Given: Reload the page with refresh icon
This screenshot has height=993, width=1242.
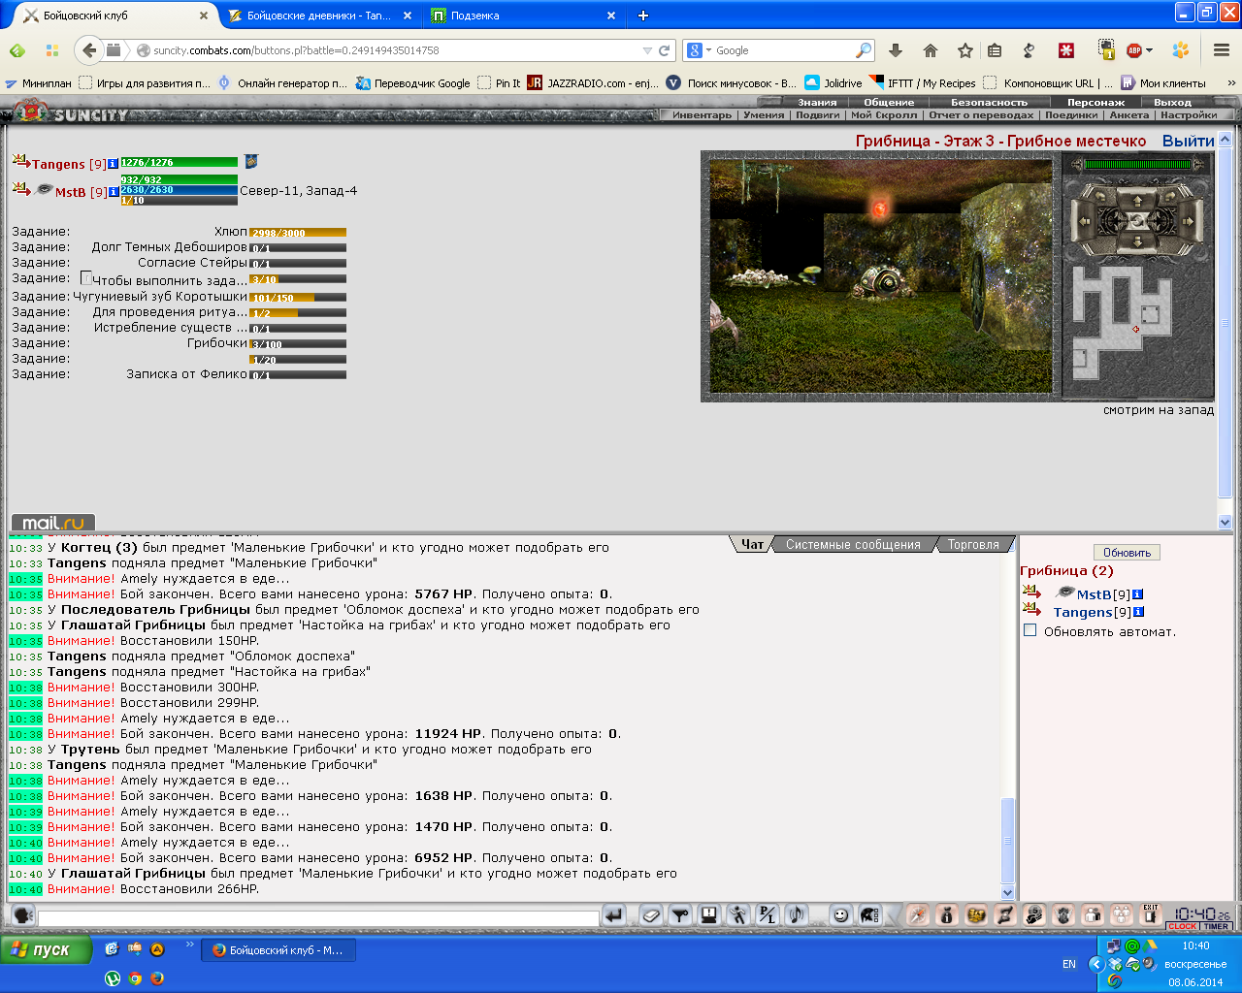Looking at the screenshot, I should [x=665, y=50].
